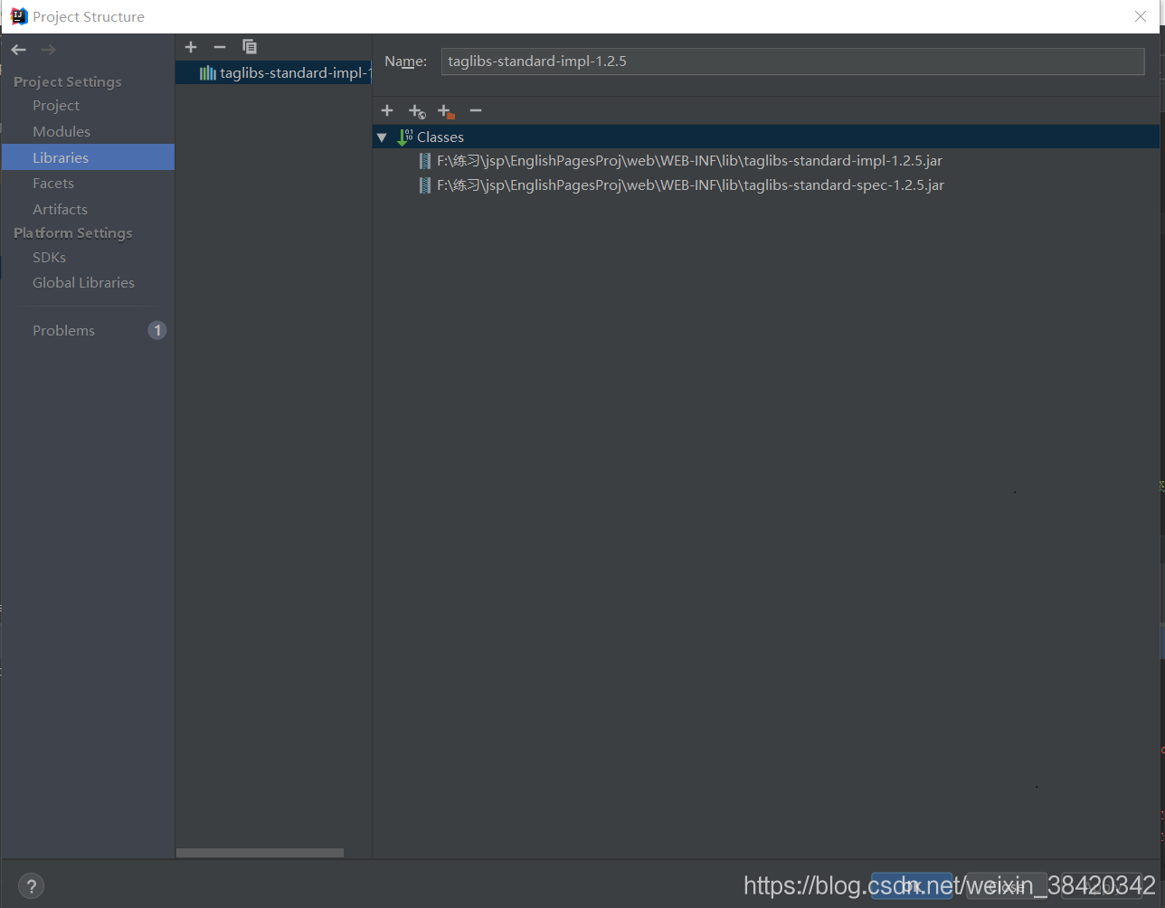This screenshot has height=908, width=1165.
Task: Select taglibs-standard-spec-1.2.5.jar path row
Action: (765, 185)
